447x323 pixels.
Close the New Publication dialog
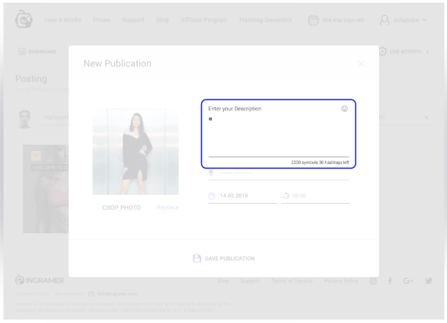coord(361,64)
